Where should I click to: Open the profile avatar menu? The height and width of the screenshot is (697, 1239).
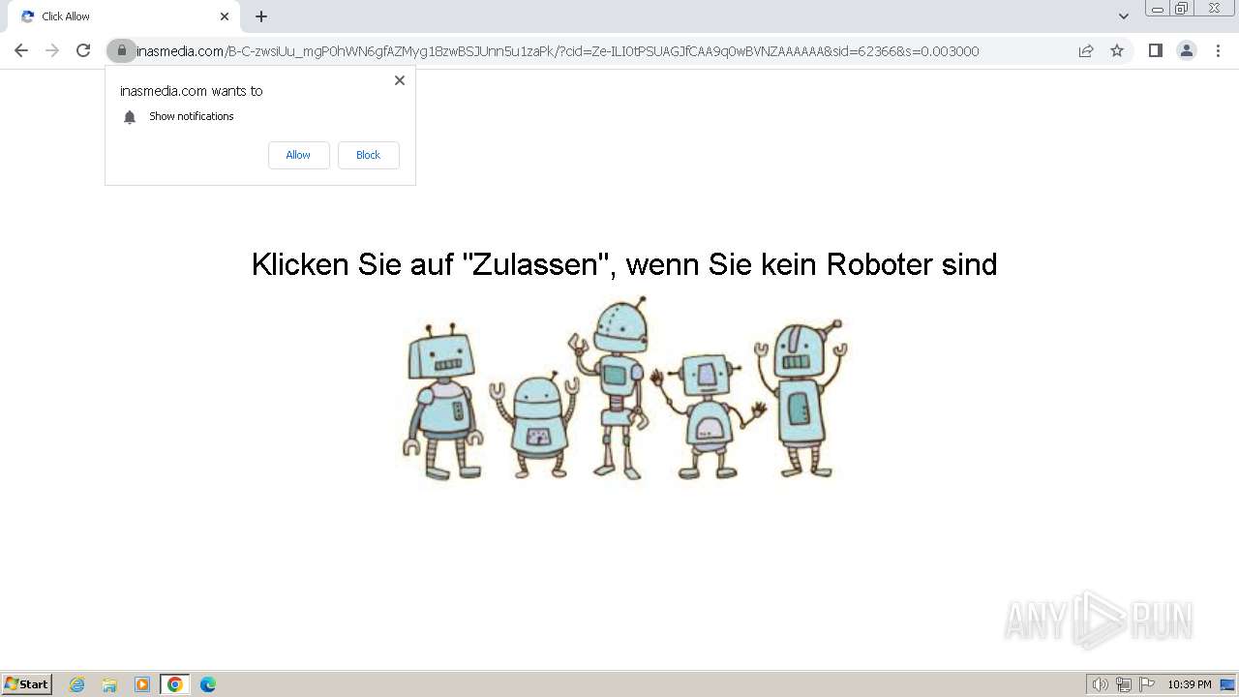tap(1187, 50)
